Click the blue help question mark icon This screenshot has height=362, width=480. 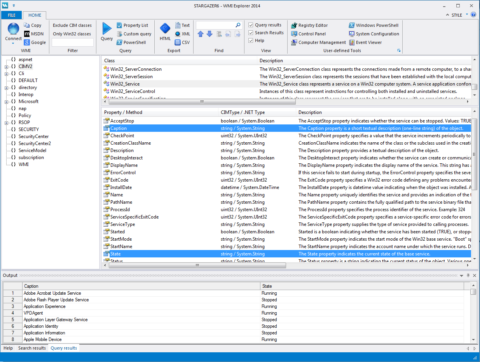473,15
